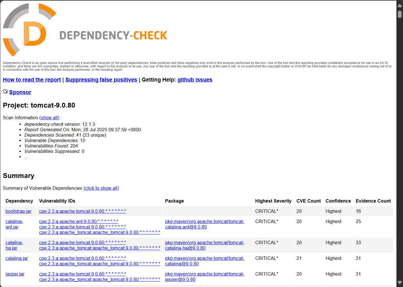Click 'Vulnerabilities Suppressed: 0' entry

(x=54, y=151)
